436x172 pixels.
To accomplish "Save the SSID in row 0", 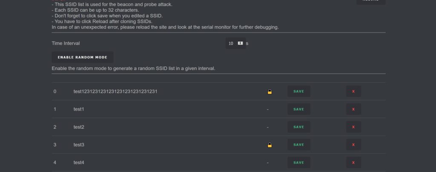I will pos(298,92).
